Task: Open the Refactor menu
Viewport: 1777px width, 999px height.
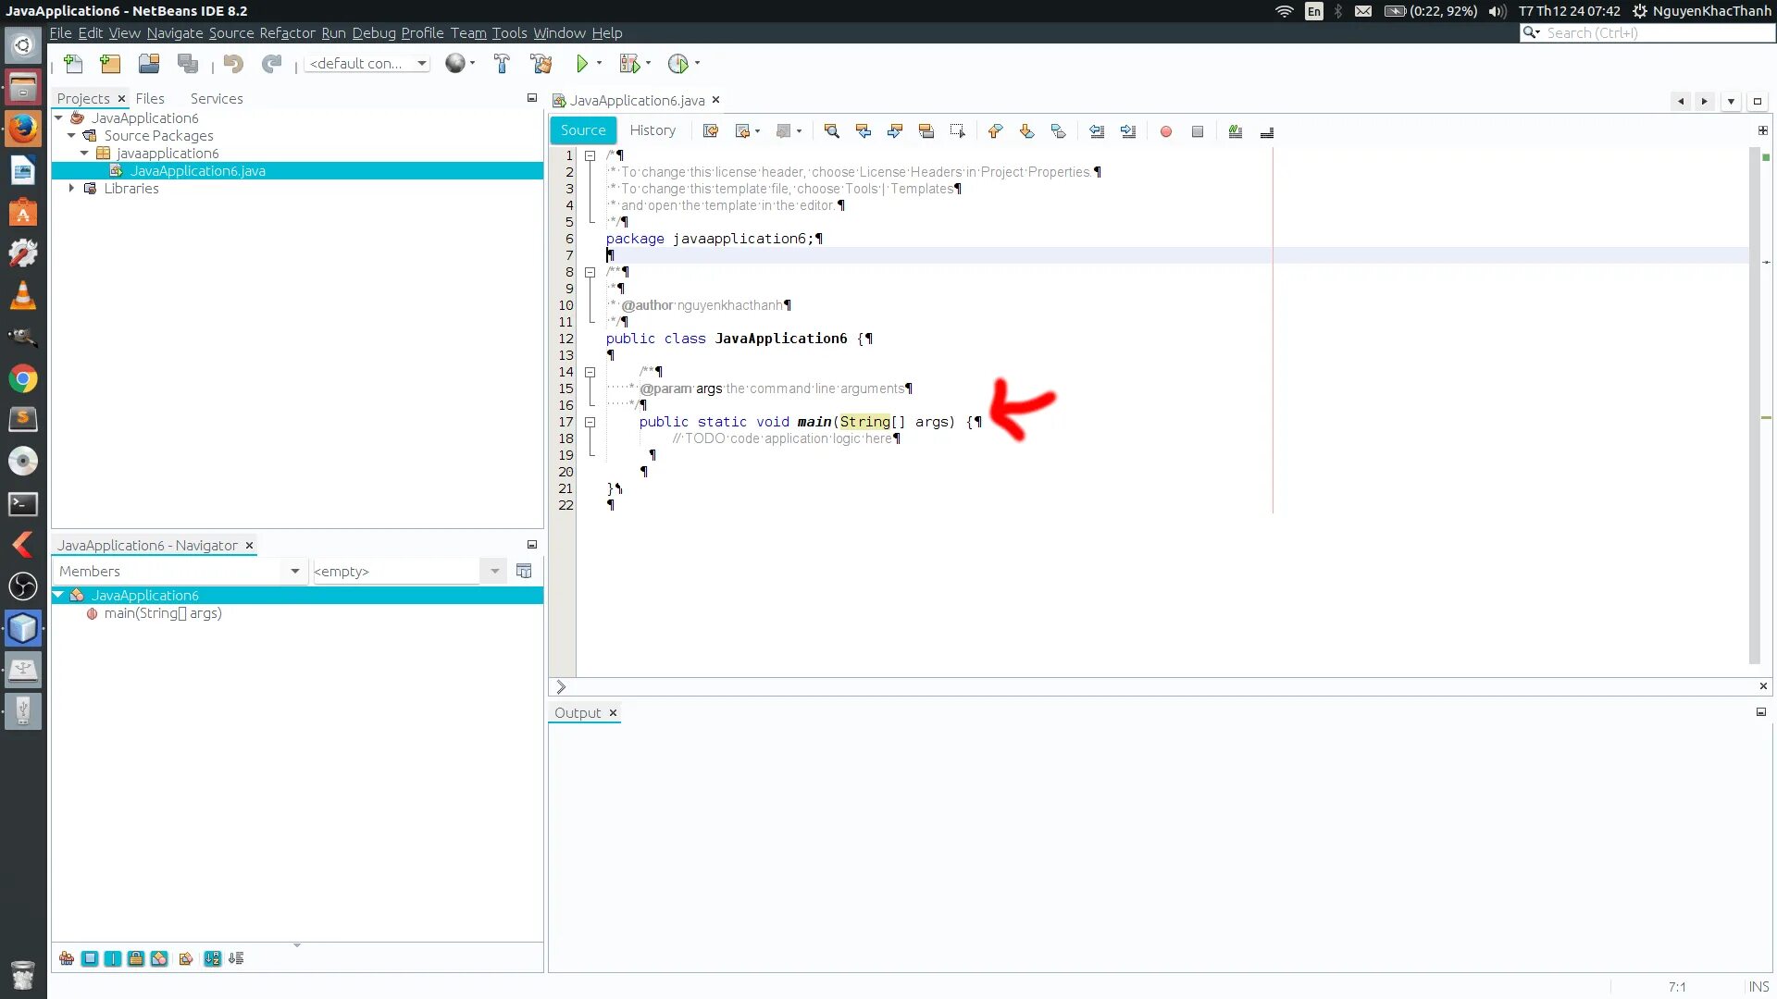Action: 287,33
